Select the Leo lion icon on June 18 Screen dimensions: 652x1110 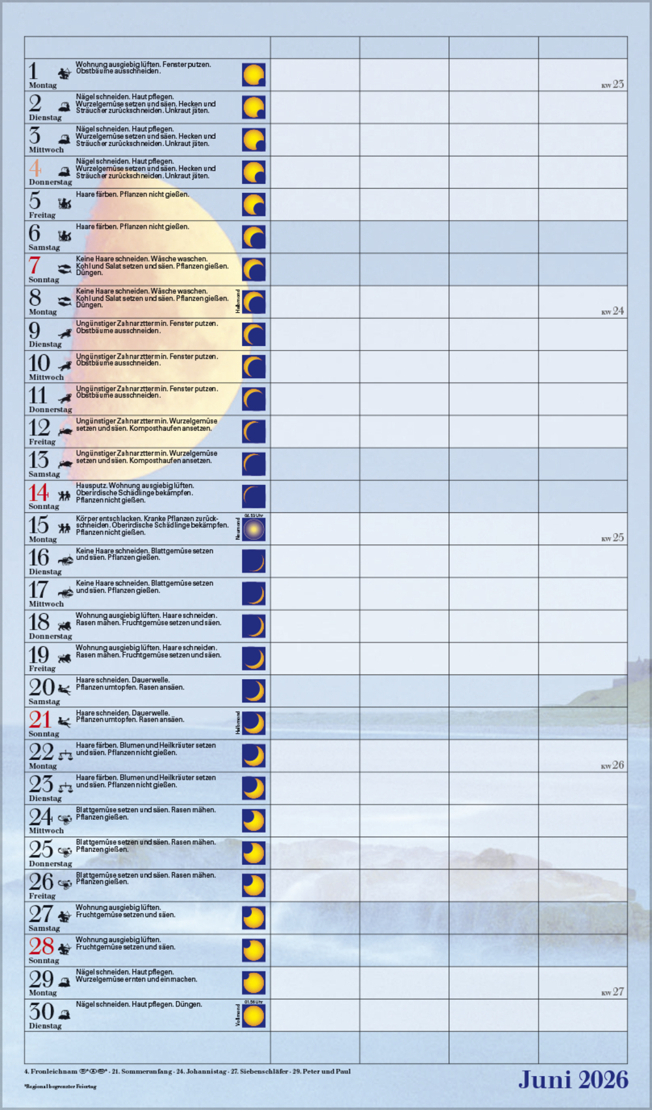[x=64, y=626]
